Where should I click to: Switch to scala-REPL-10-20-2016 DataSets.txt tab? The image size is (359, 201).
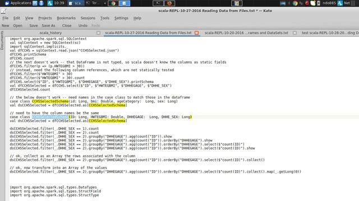pyautogui.click(x=246, y=33)
